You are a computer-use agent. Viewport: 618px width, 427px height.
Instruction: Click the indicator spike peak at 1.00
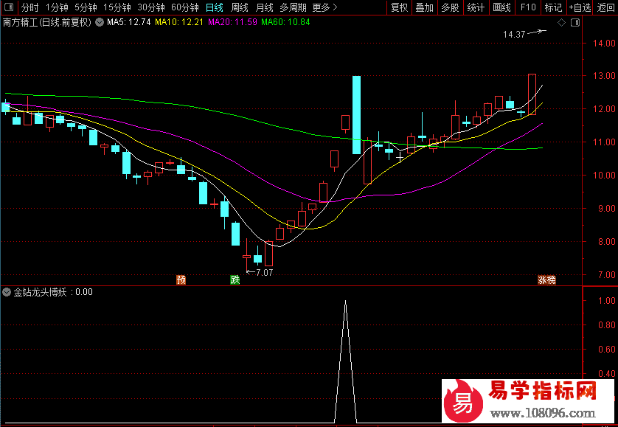[x=346, y=302]
